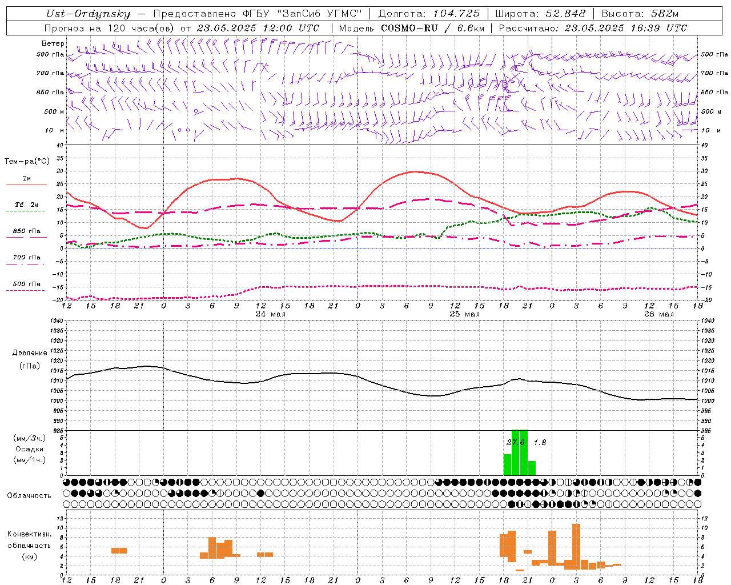Click the tallest orange convective cloud bar
Screen dimensions: 731x585
tap(576, 547)
